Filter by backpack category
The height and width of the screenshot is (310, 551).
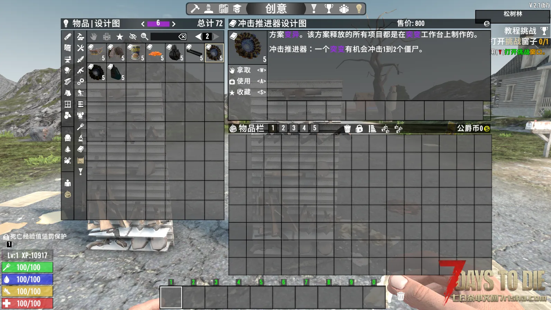(x=68, y=194)
